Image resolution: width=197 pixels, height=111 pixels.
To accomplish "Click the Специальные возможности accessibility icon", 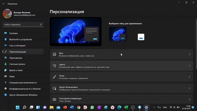I will tap(6, 83).
